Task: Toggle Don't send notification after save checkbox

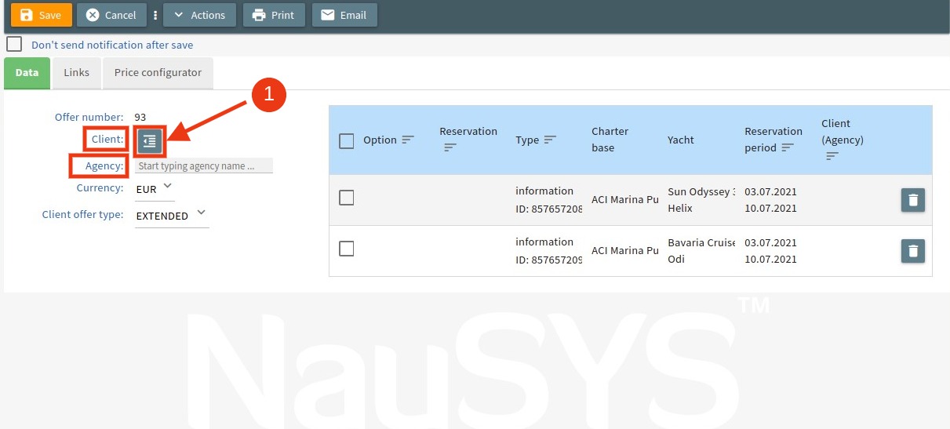Action: (x=14, y=44)
